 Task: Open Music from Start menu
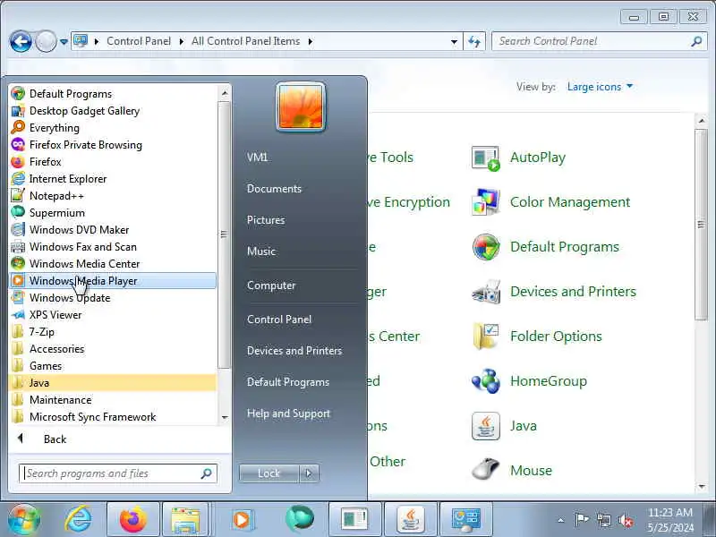[261, 251]
